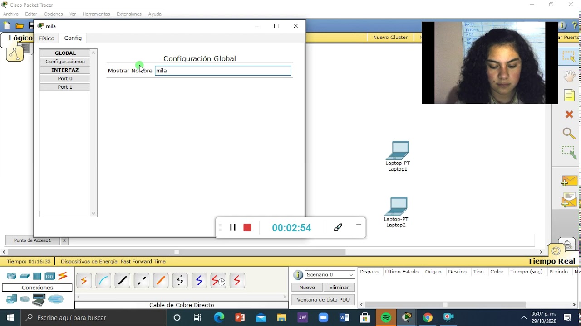This screenshot has height=326, width=581.
Task: Open the Herramientas menu
Action: tap(96, 14)
